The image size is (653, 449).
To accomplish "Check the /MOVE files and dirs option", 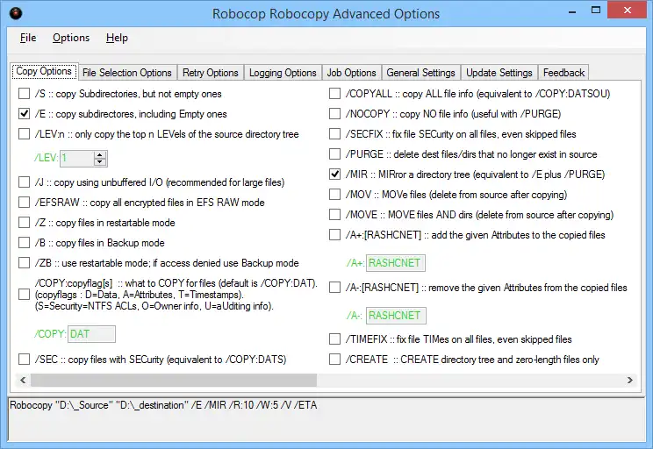I will point(334,215).
